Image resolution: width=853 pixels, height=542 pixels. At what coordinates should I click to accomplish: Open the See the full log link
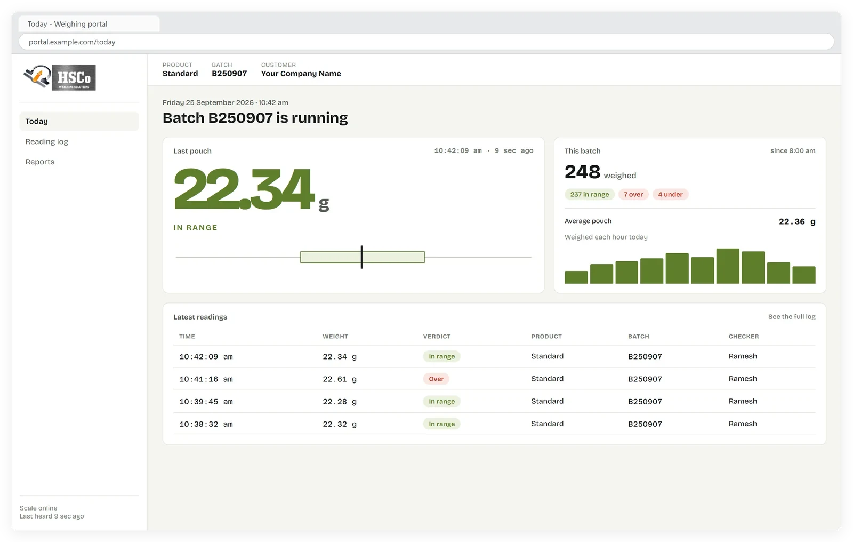coord(792,317)
